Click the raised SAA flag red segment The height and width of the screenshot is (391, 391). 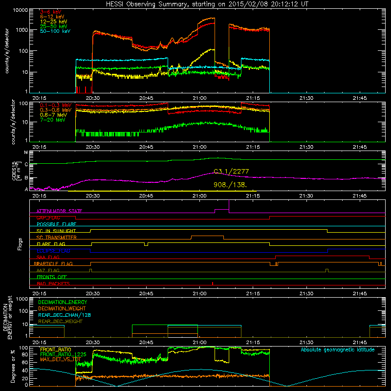click(322, 256)
